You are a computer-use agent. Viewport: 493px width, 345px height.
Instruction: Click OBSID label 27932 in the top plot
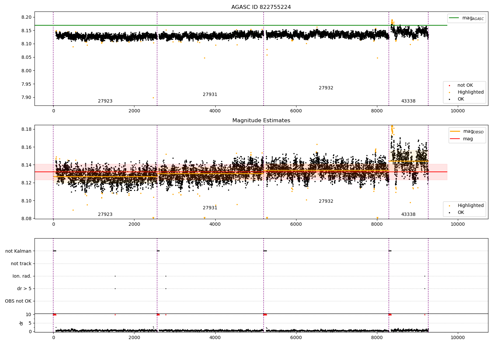pos(326,88)
